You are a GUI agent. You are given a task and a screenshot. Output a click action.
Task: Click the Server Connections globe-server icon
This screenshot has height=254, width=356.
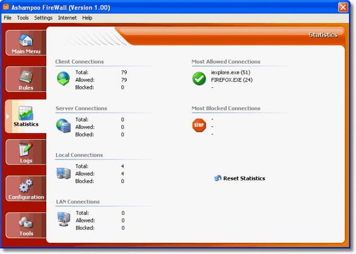(x=63, y=125)
